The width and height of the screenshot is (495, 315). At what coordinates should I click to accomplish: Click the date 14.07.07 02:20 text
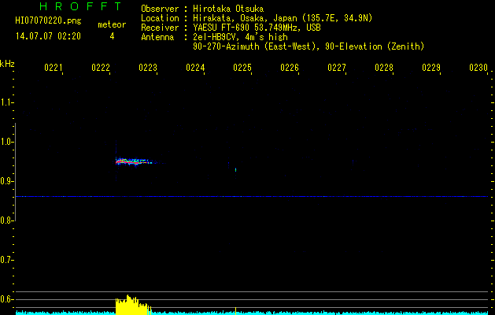[48, 36]
